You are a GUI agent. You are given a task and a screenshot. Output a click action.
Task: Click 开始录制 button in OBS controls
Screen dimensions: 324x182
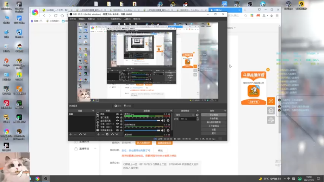(214, 119)
